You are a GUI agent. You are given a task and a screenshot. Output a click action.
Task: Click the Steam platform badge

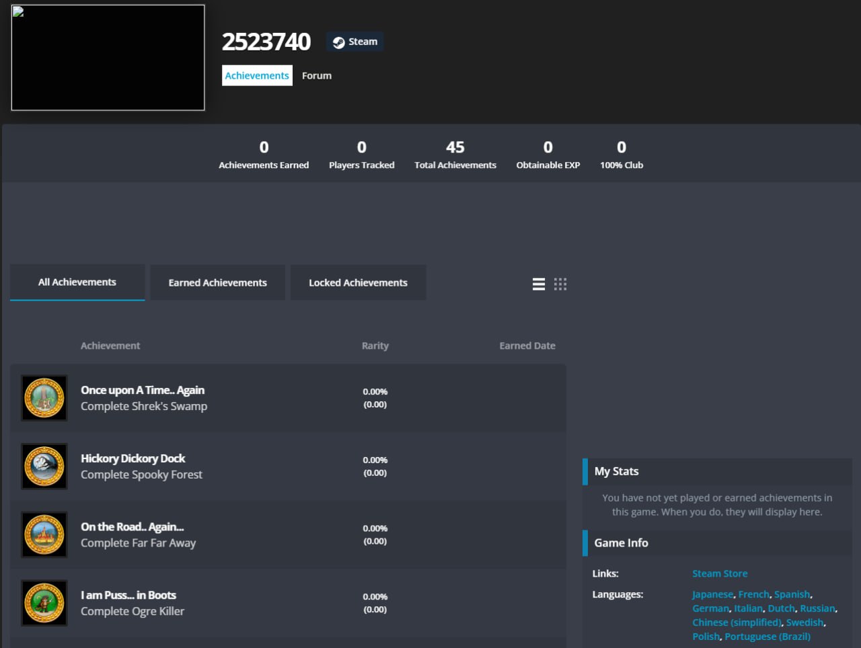355,42
